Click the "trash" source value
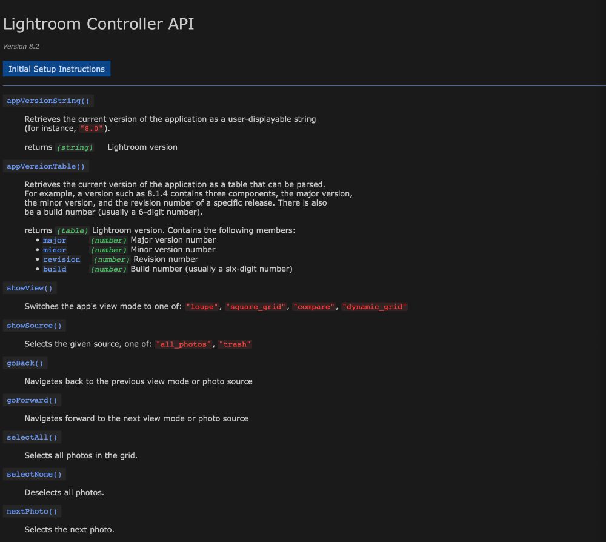This screenshot has height=542, width=606. coord(235,344)
